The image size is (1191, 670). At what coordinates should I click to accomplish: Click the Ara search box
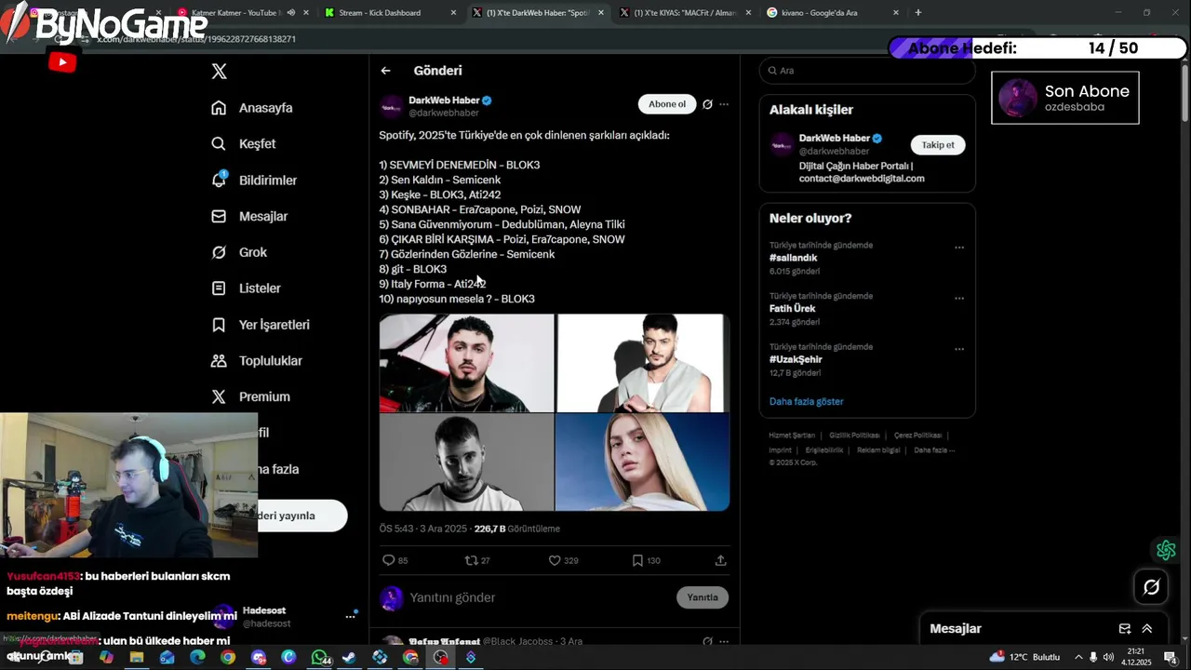pos(866,71)
